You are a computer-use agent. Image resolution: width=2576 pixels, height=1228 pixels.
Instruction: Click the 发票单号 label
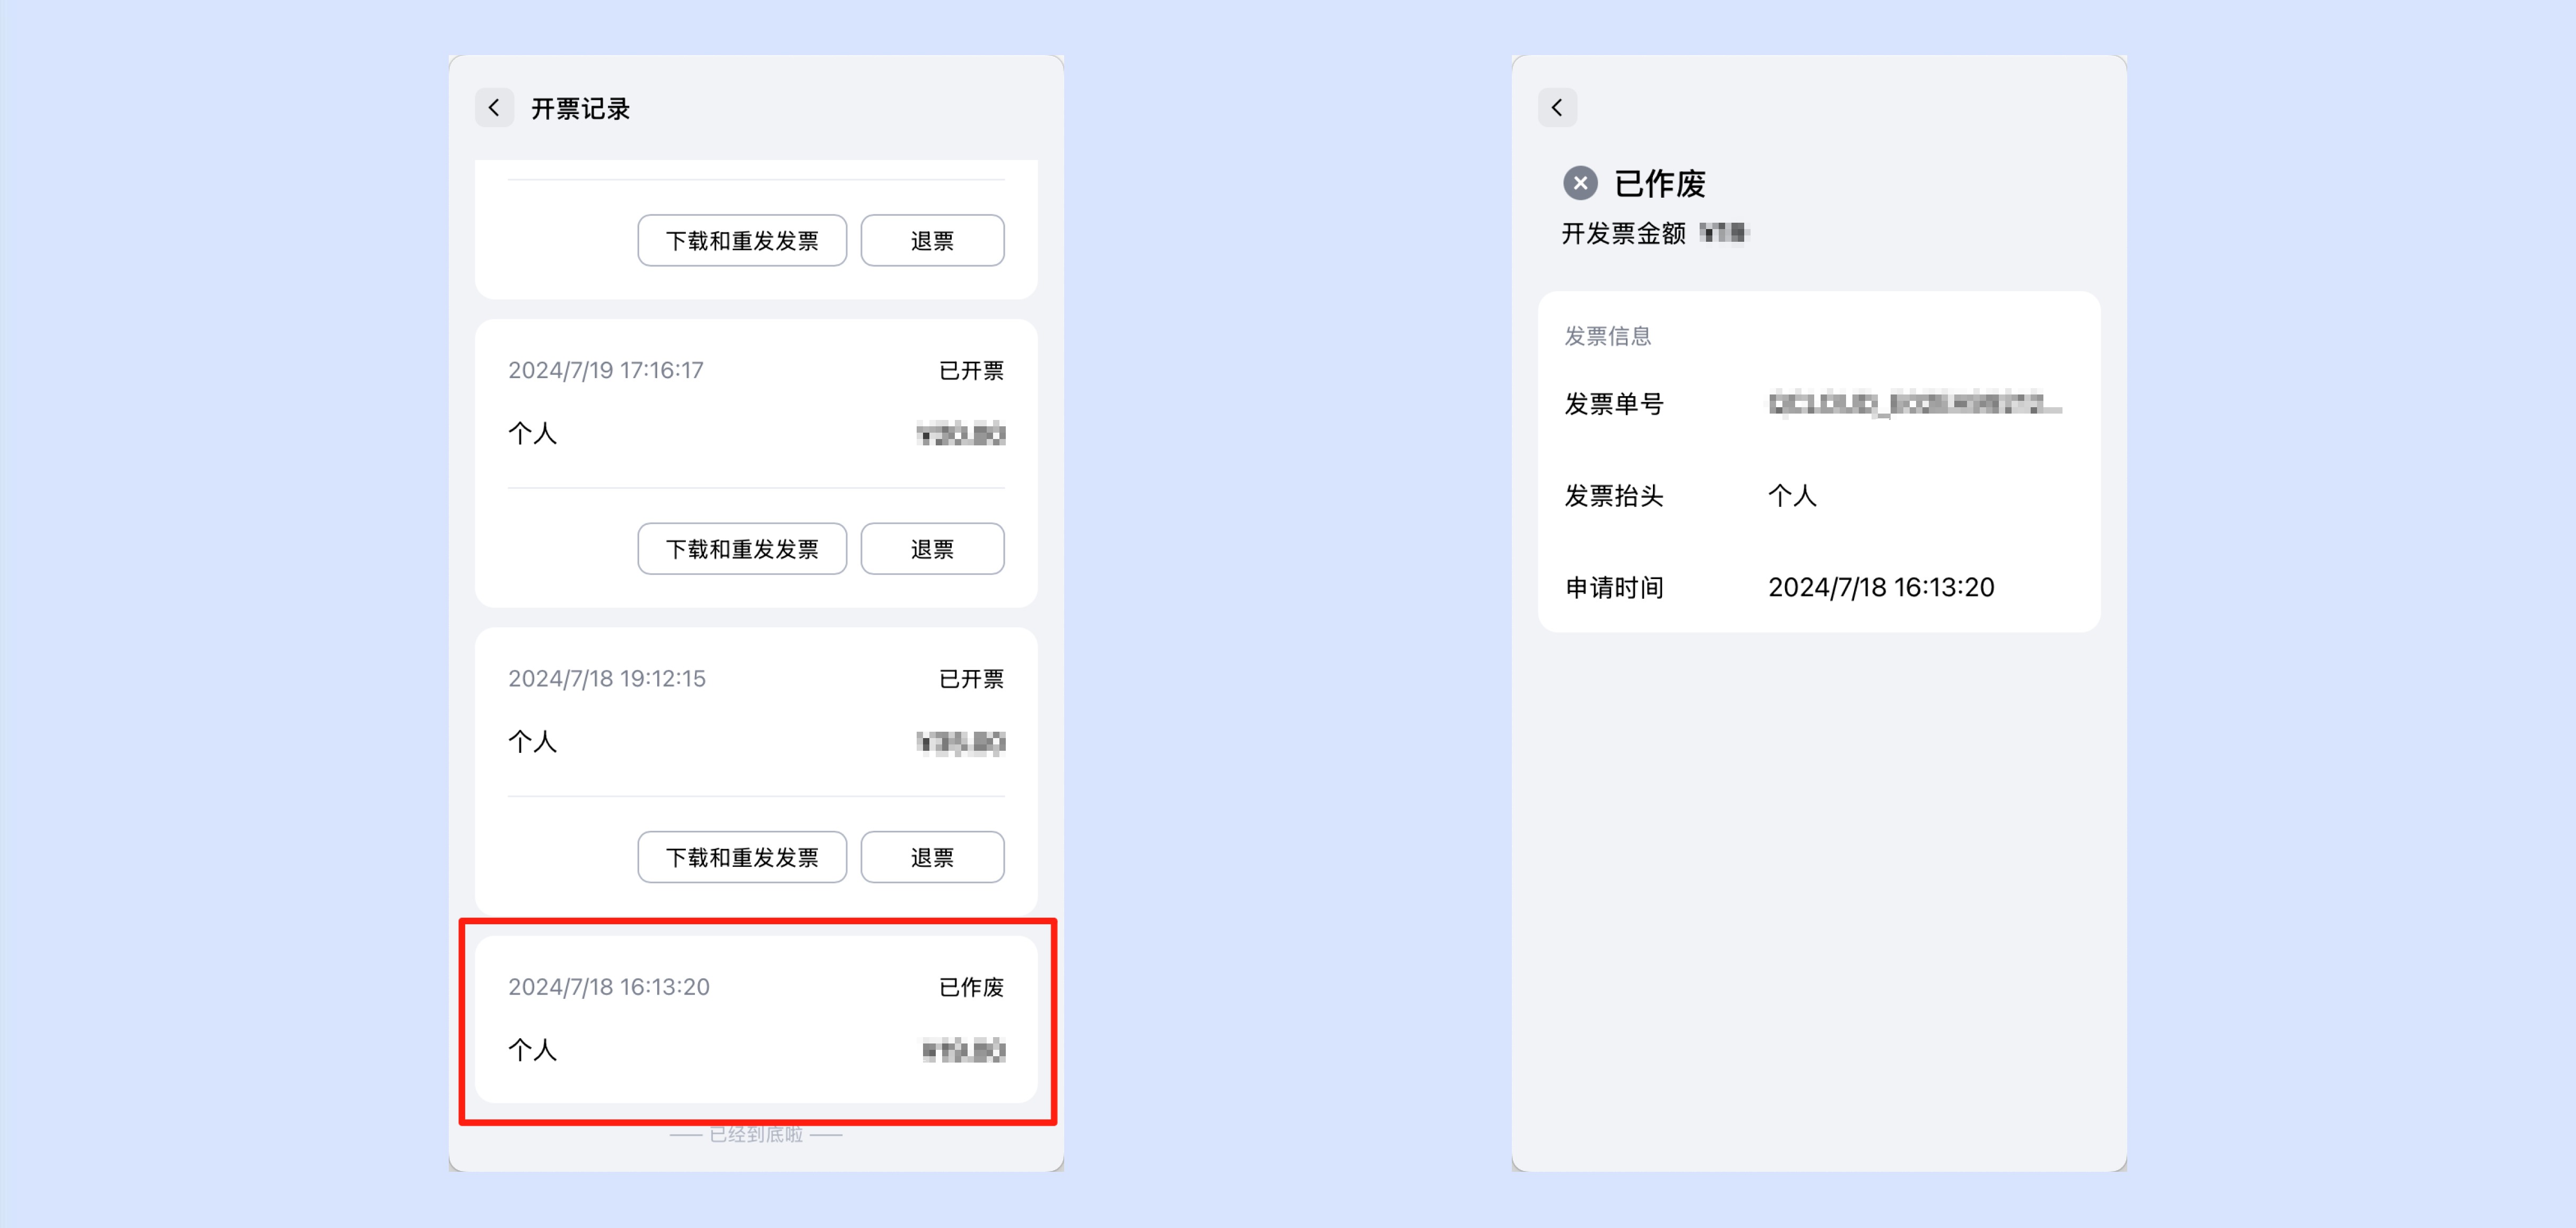[1614, 405]
